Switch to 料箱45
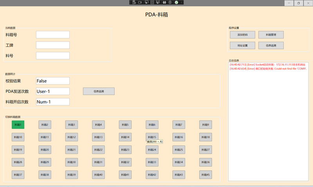Image resolution: width=313 pixels, height=187 pixels. point(205,175)
